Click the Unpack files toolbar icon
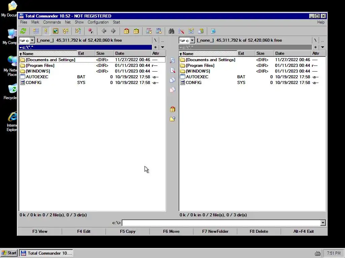 click(136, 31)
